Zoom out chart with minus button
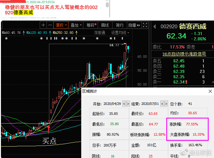Image resolution: width=214 pixels, height=158 pixels. 50,25
